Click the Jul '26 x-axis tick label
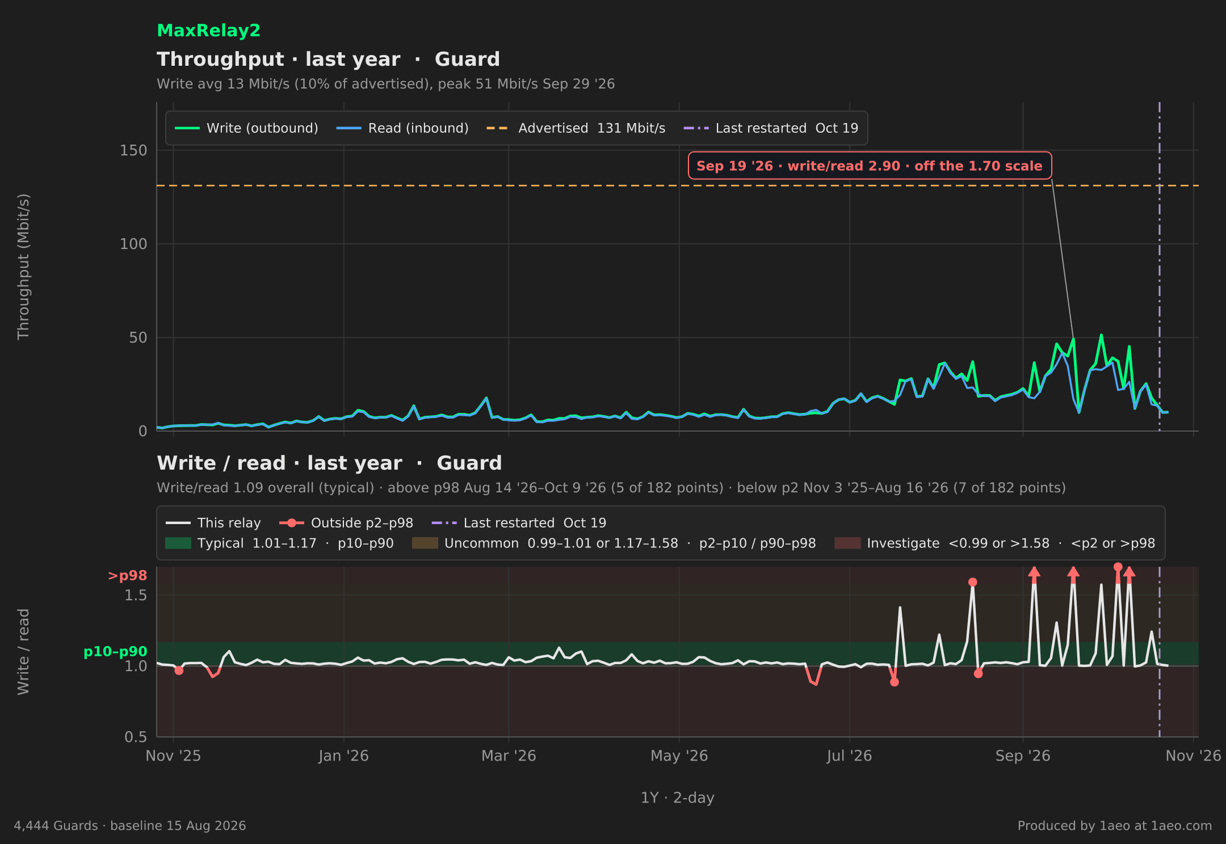Image resolution: width=1226 pixels, height=844 pixels. (x=849, y=756)
